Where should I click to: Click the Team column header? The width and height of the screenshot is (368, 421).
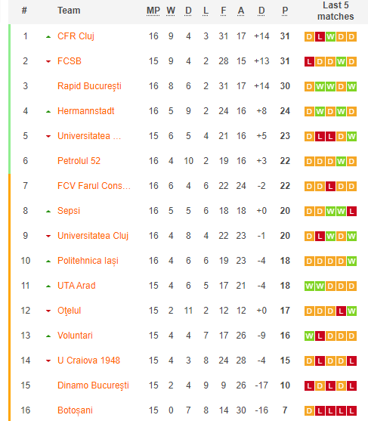[x=69, y=11]
